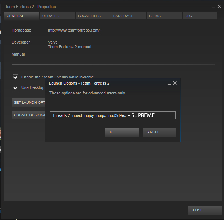Open the LOCAL FILES tab
The height and width of the screenshot is (220, 224).
click(93, 16)
